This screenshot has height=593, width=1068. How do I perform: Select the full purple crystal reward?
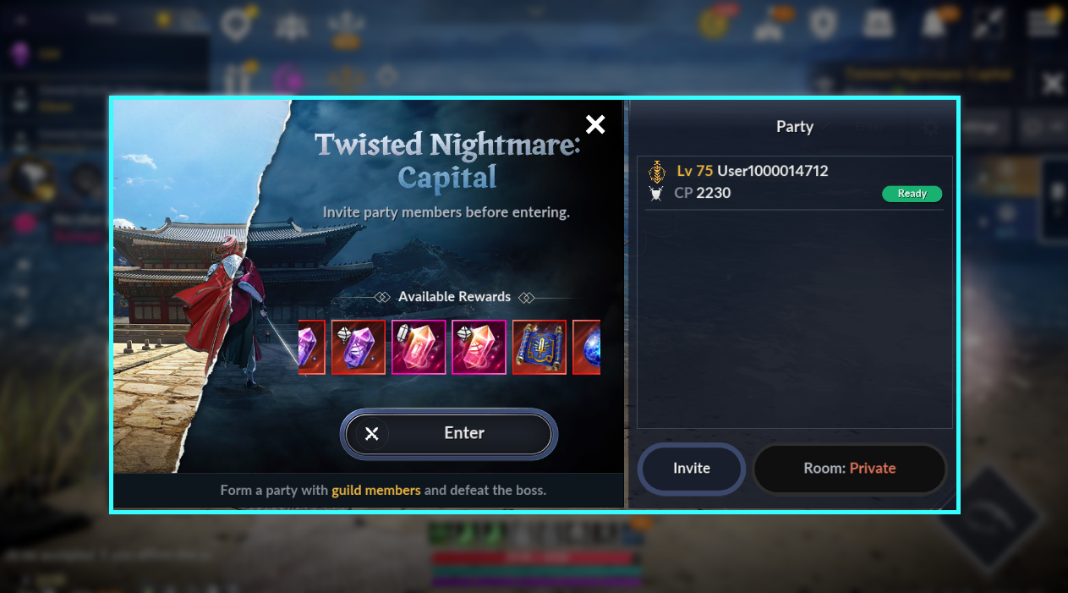pos(359,347)
